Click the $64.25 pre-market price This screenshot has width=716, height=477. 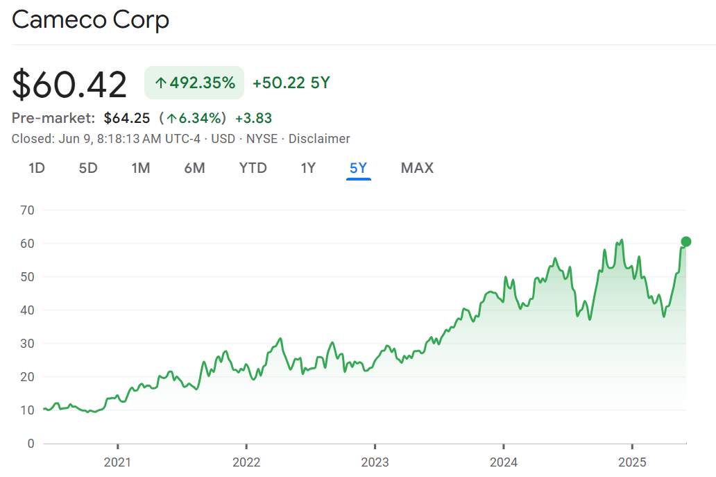(127, 118)
